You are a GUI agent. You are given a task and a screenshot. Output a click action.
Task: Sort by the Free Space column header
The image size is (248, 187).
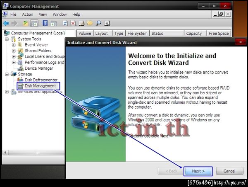click(219, 33)
